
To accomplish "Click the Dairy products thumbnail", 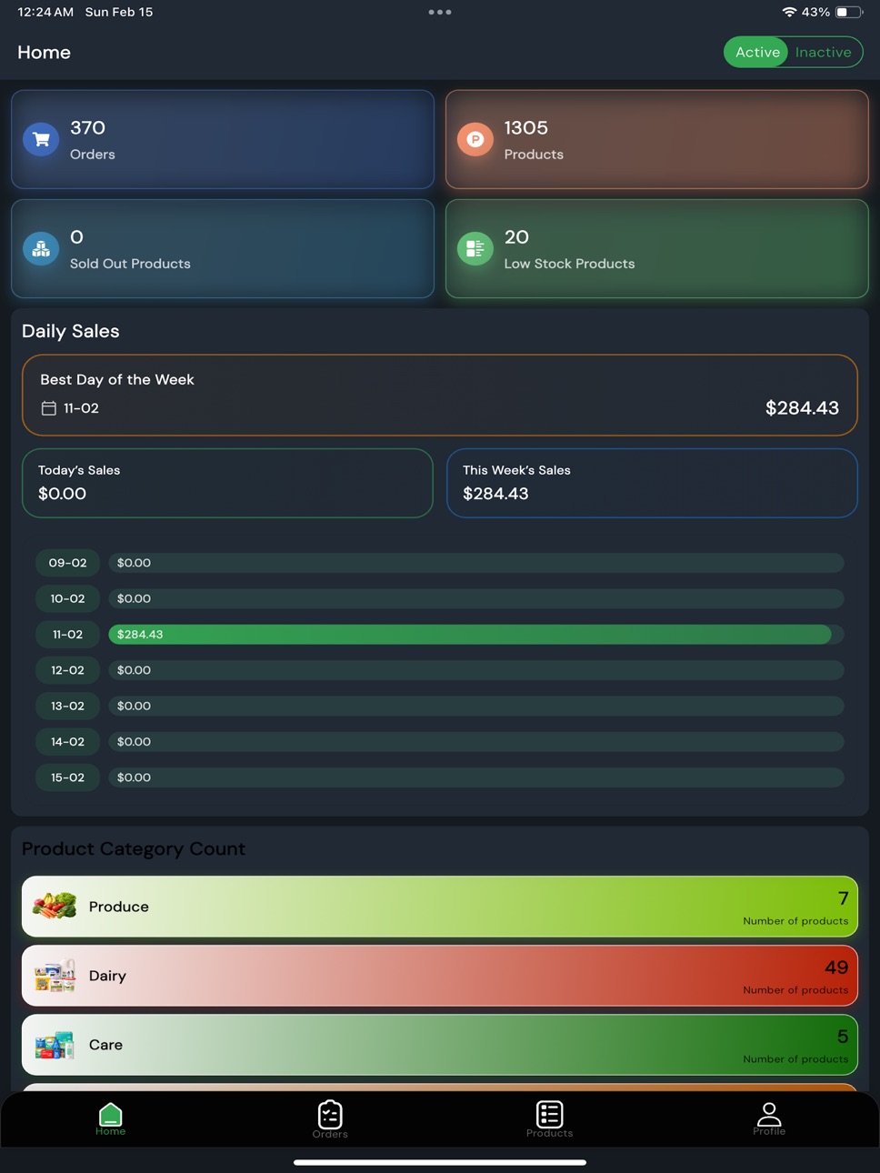I will [55, 976].
